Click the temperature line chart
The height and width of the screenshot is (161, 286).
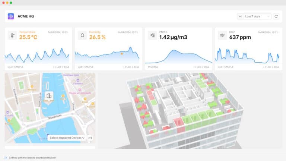[37, 55]
